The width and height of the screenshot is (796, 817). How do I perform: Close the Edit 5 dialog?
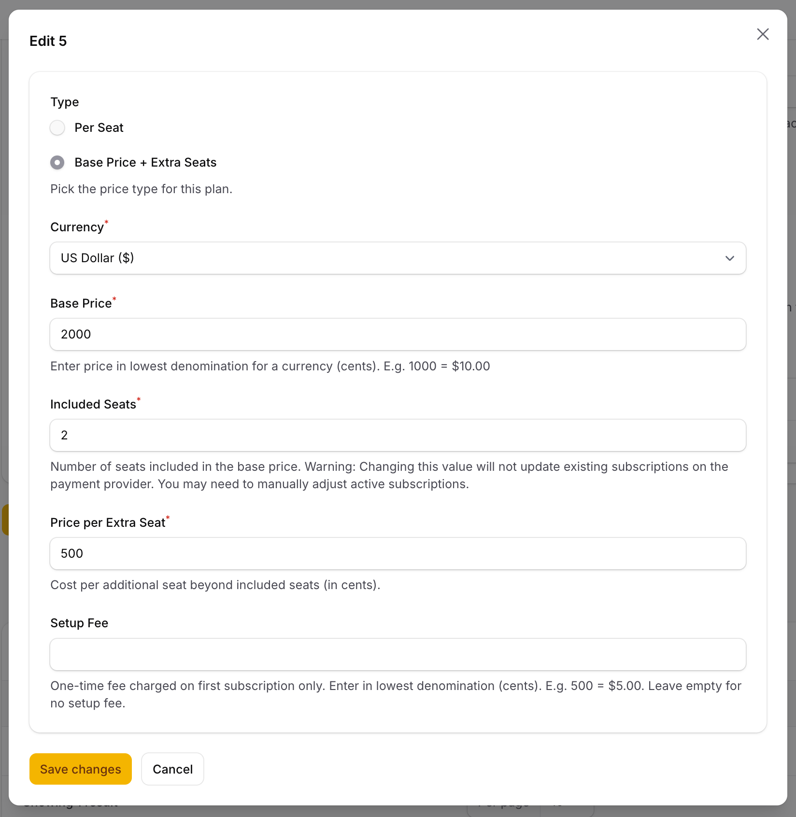coord(763,34)
